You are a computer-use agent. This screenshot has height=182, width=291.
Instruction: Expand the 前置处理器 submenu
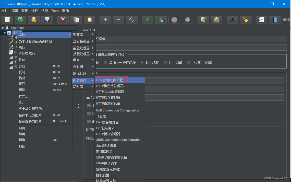click(x=83, y=48)
